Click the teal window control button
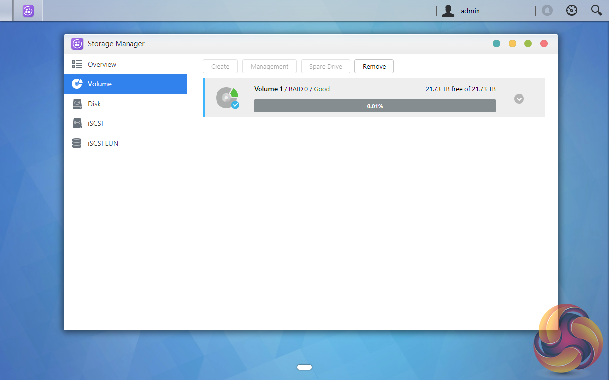This screenshot has width=609, height=380. (x=496, y=44)
